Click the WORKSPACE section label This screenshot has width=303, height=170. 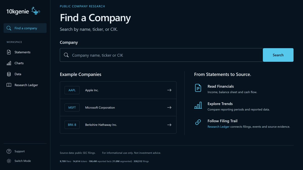click(x=14, y=42)
